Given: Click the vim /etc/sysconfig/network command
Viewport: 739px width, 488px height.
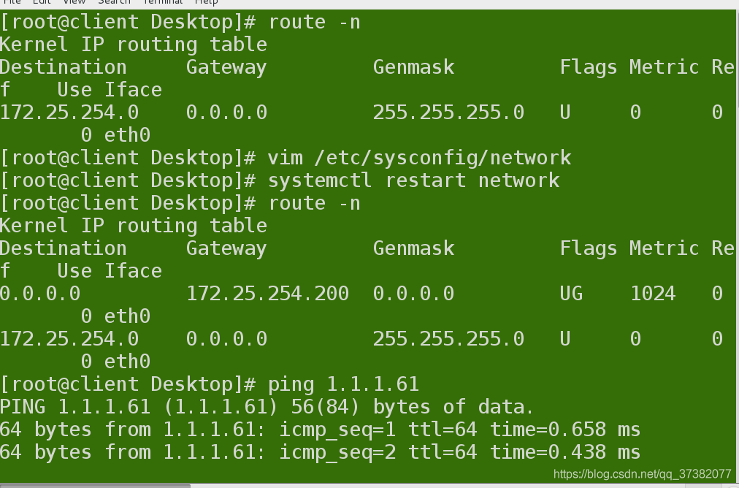Looking at the screenshot, I should pyautogui.click(x=419, y=158).
